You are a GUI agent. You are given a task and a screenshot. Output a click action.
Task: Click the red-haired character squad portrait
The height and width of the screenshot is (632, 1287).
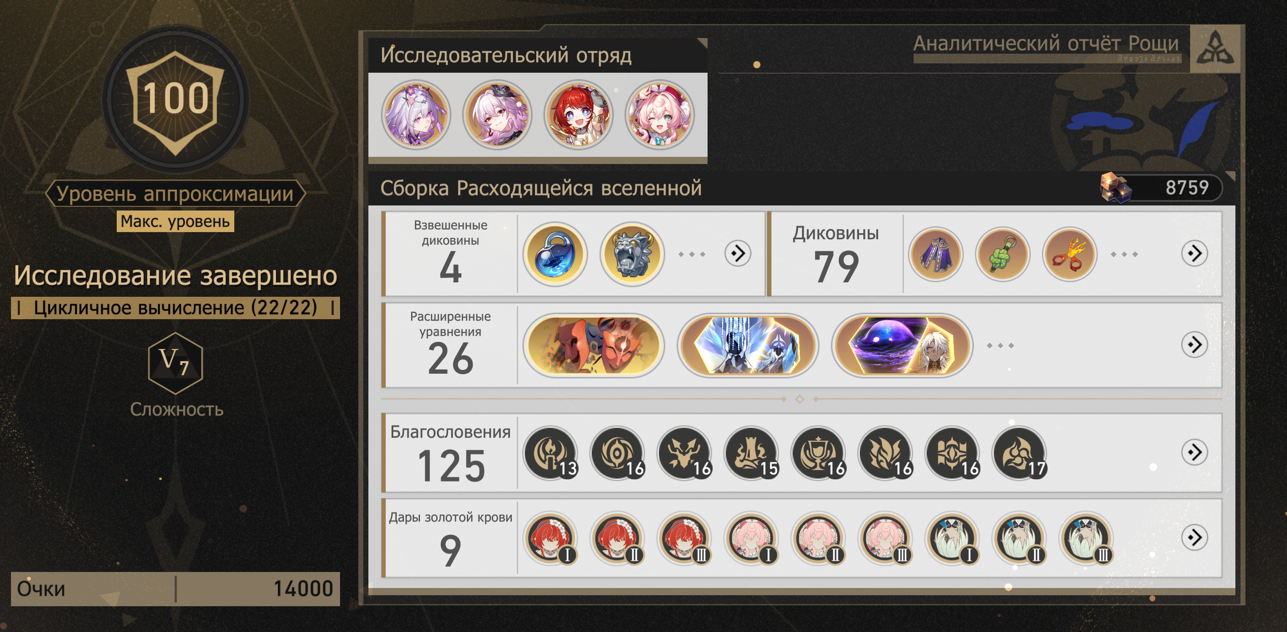tap(579, 115)
